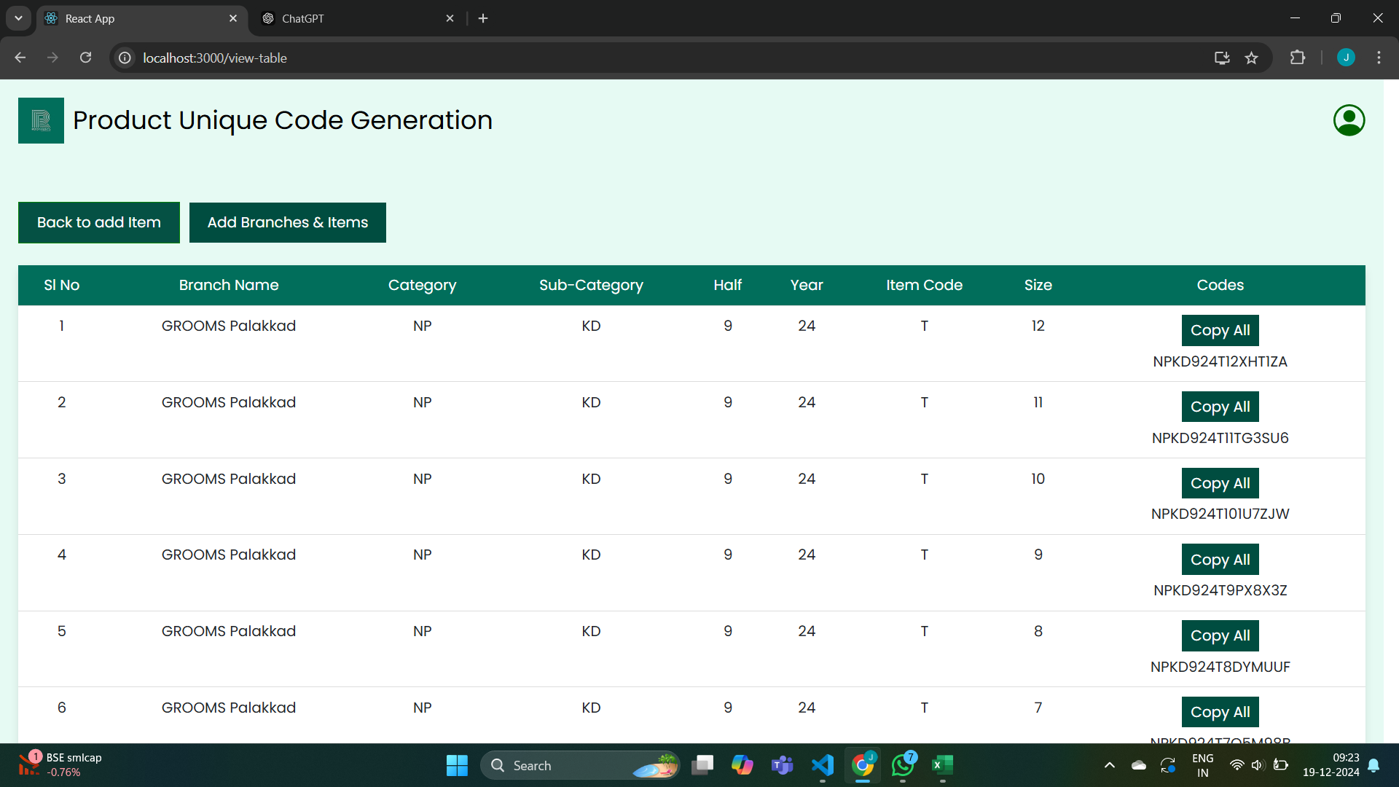Viewport: 1399px width, 787px height.
Task: Open Google Chrome taskbar icon
Action: pos(863,765)
